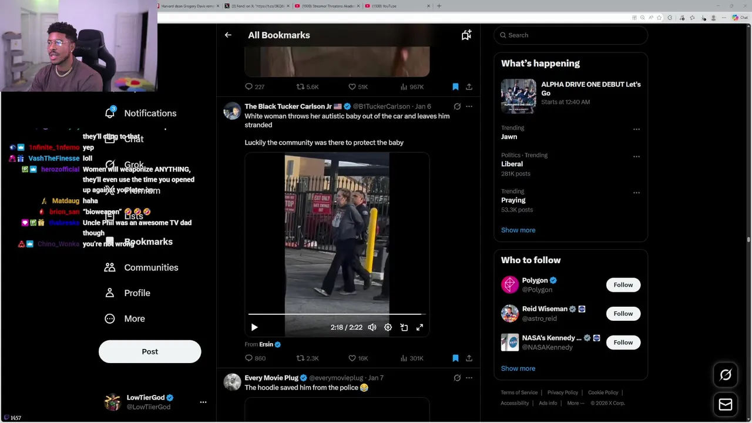Open Profile in sidebar

pos(127,293)
